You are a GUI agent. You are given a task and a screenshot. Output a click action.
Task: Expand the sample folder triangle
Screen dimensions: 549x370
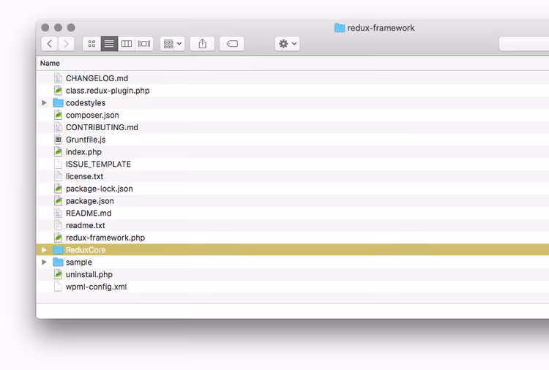click(44, 262)
